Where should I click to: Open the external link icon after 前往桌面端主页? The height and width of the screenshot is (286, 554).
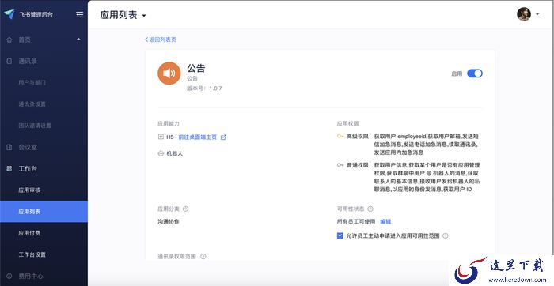coord(223,137)
